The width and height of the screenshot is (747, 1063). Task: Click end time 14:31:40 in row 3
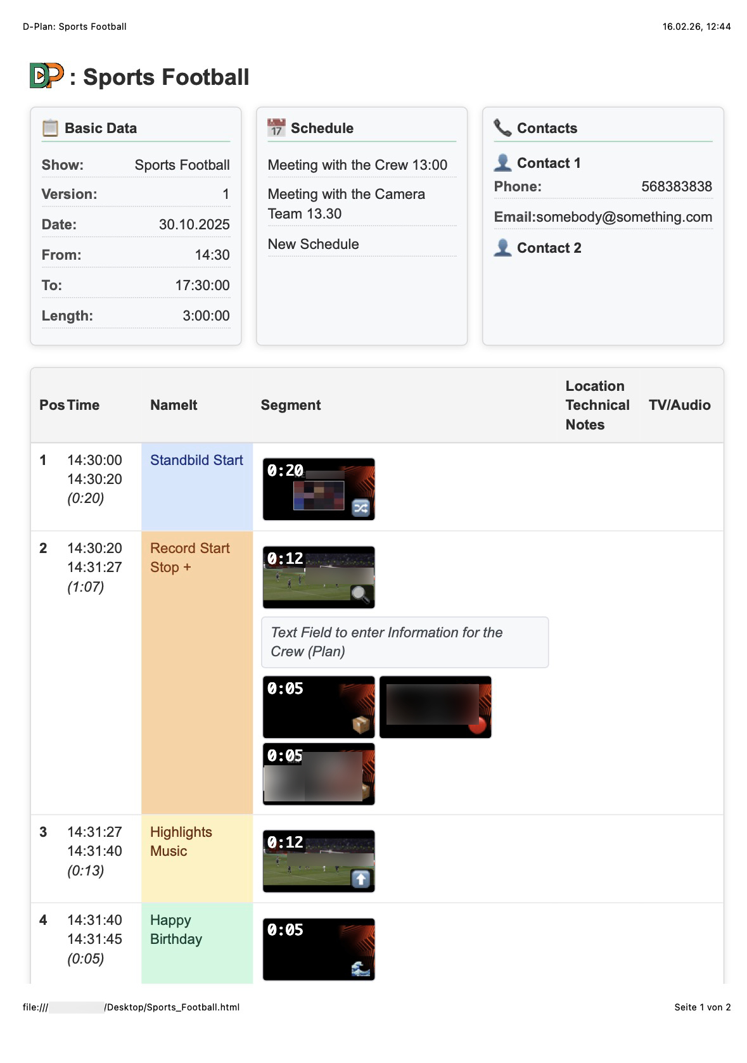click(95, 851)
